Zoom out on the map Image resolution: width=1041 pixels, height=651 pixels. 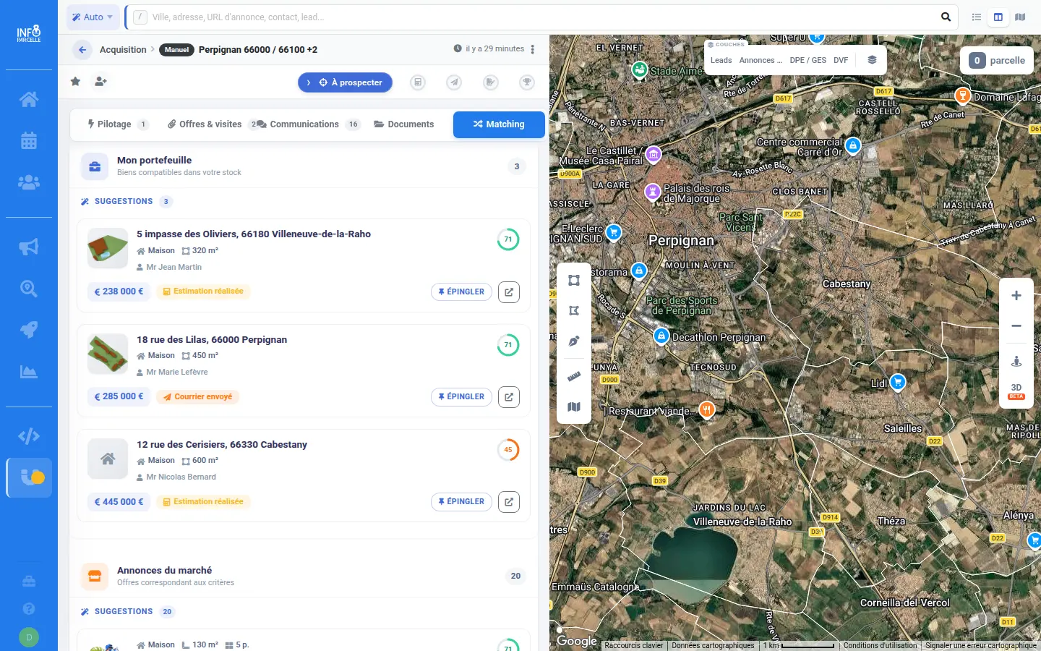pos(1016,326)
